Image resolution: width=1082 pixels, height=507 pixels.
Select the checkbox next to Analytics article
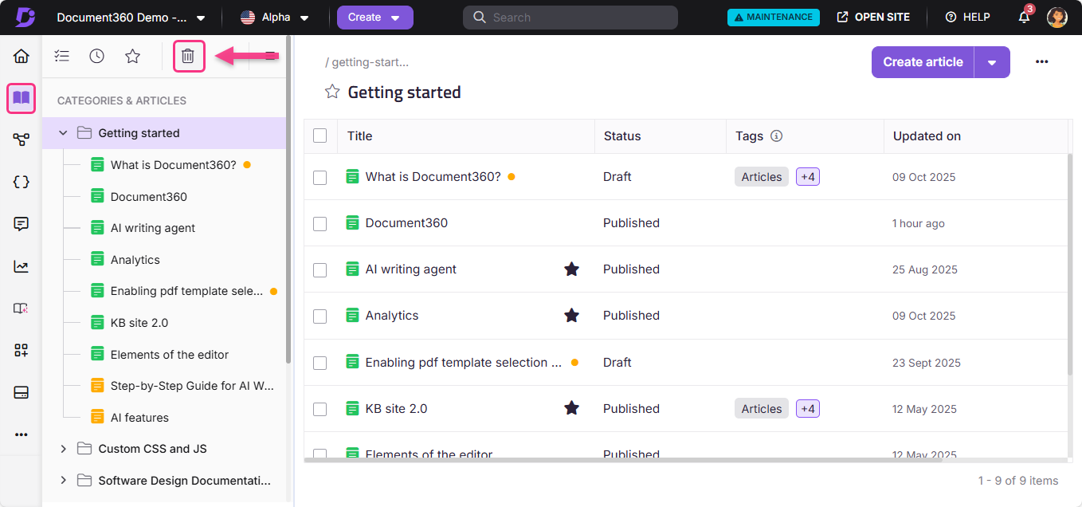click(x=320, y=316)
